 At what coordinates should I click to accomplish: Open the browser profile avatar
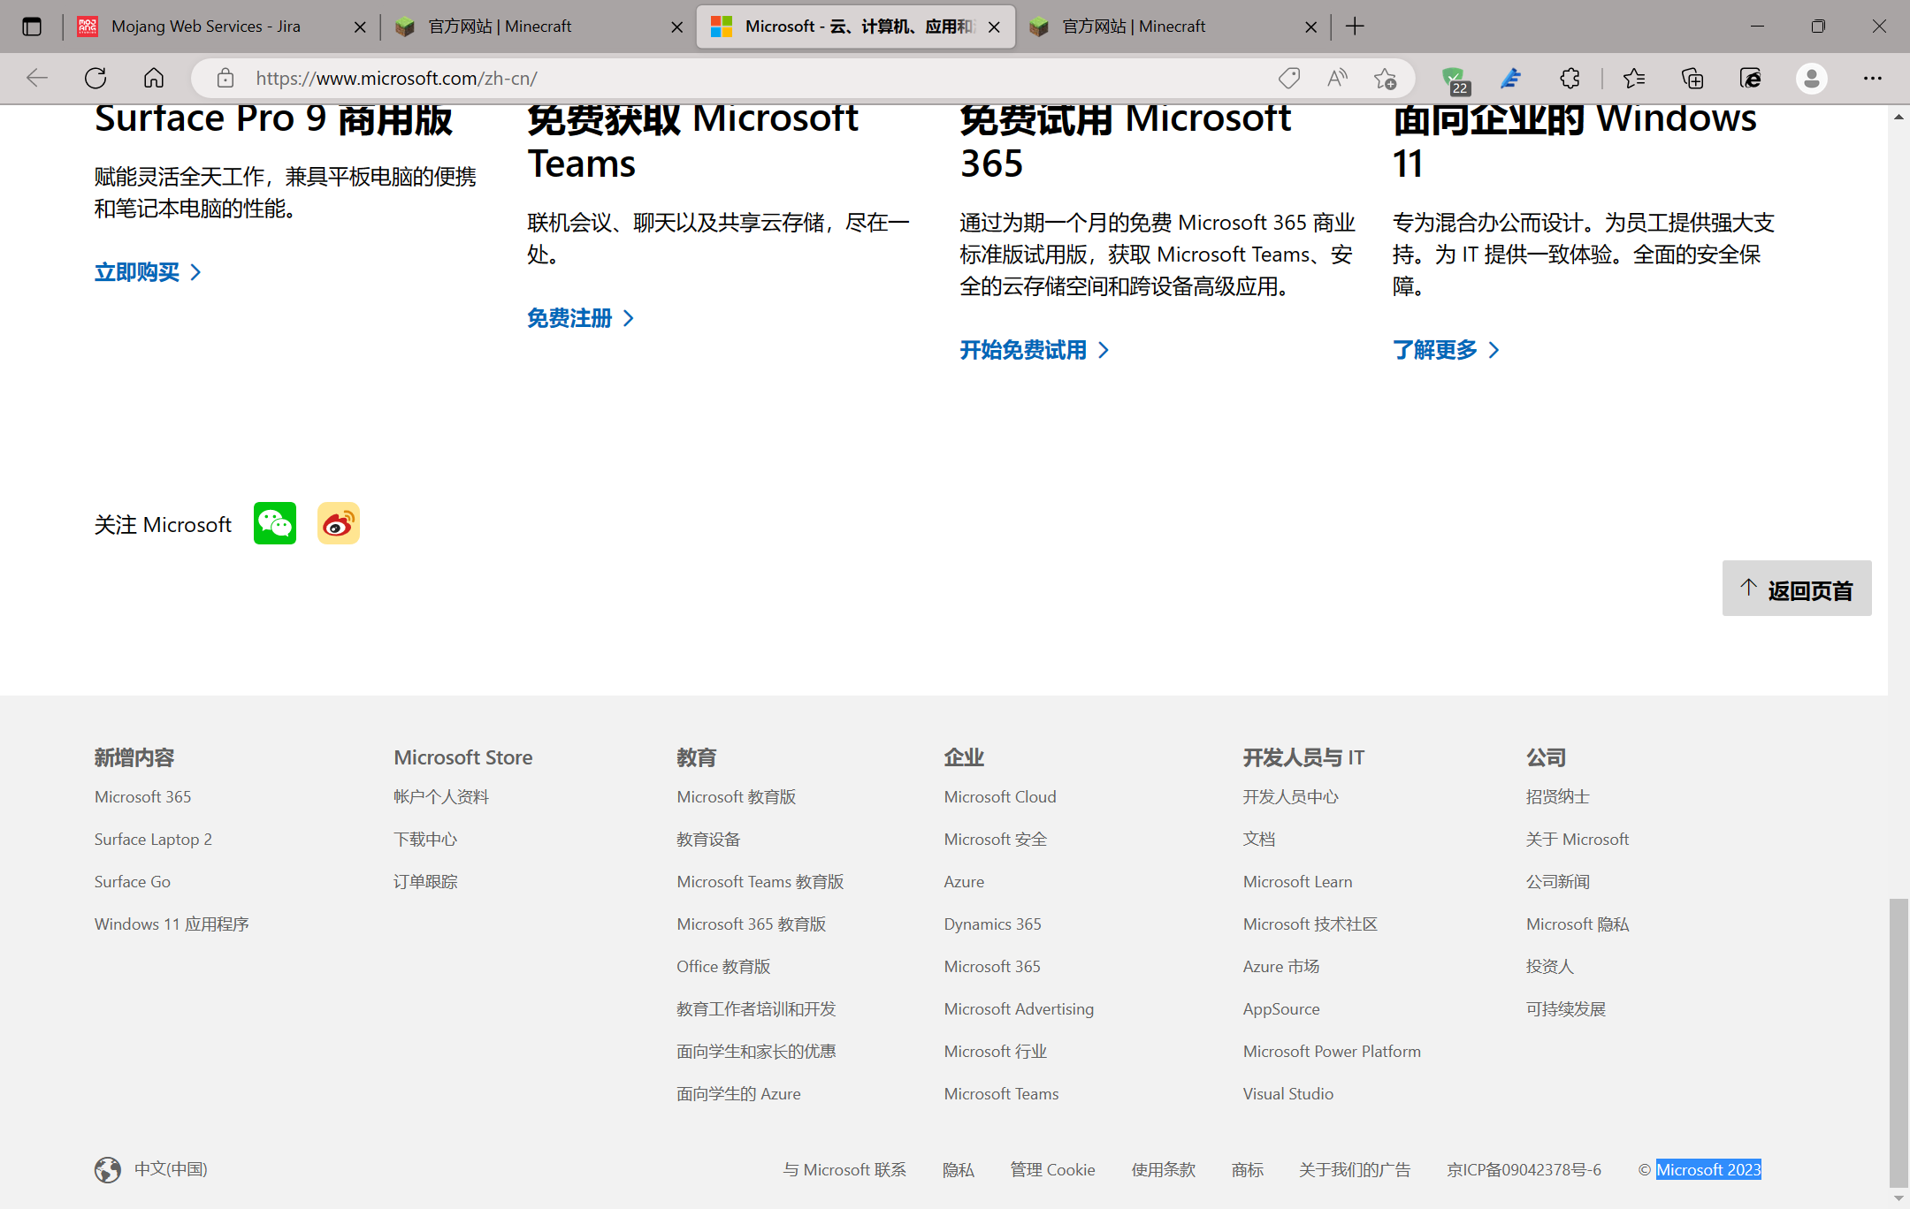tap(1811, 78)
